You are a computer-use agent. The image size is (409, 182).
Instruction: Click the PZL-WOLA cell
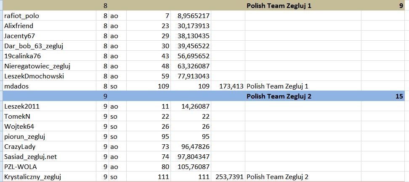49,166
